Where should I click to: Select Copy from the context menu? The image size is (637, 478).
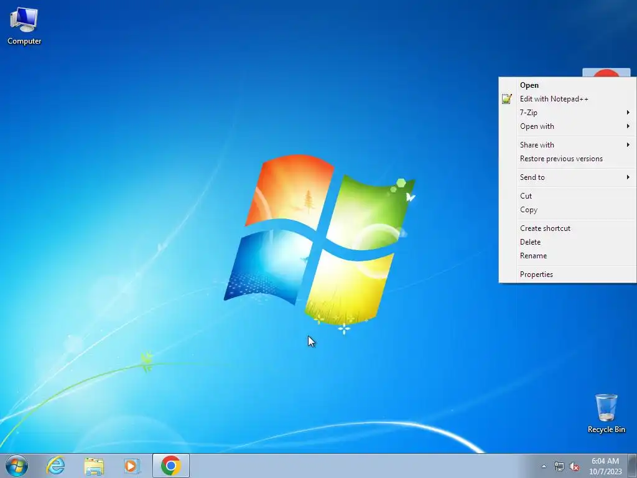tap(568, 210)
